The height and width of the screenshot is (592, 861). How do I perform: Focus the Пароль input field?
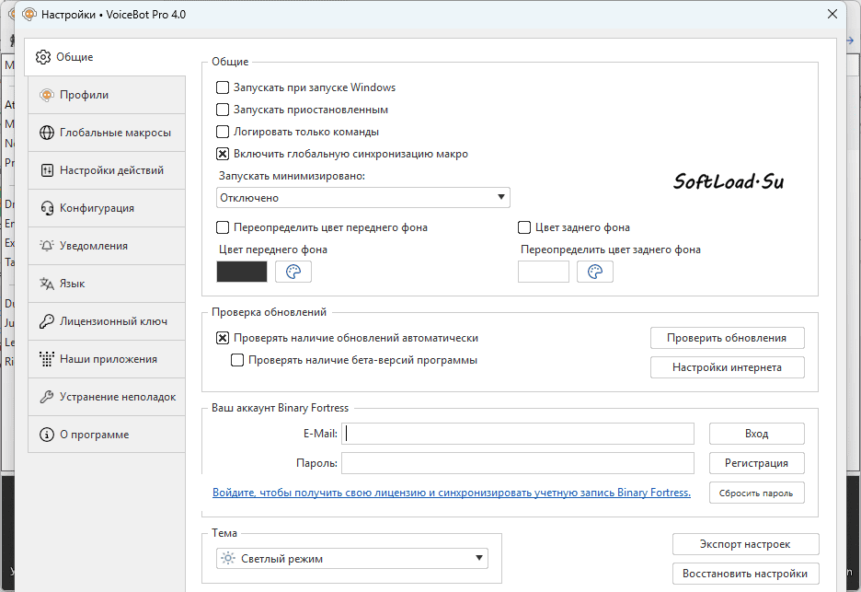(518, 463)
